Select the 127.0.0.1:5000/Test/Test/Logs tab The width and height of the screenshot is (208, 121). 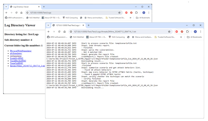coord(68,25)
